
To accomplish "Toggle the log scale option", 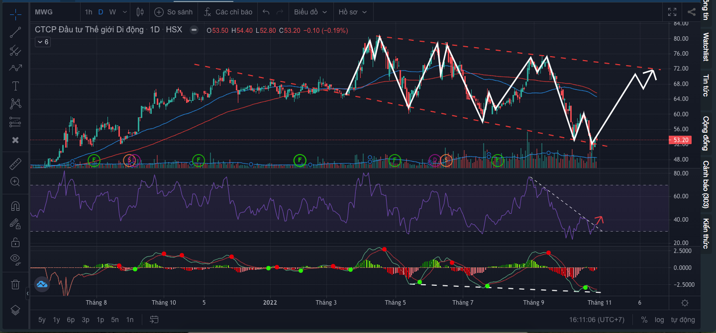I will click(x=659, y=320).
